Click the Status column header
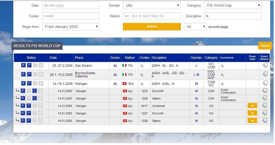Image resolution: width=275 pixels, height=145 pixels. pos(31,57)
